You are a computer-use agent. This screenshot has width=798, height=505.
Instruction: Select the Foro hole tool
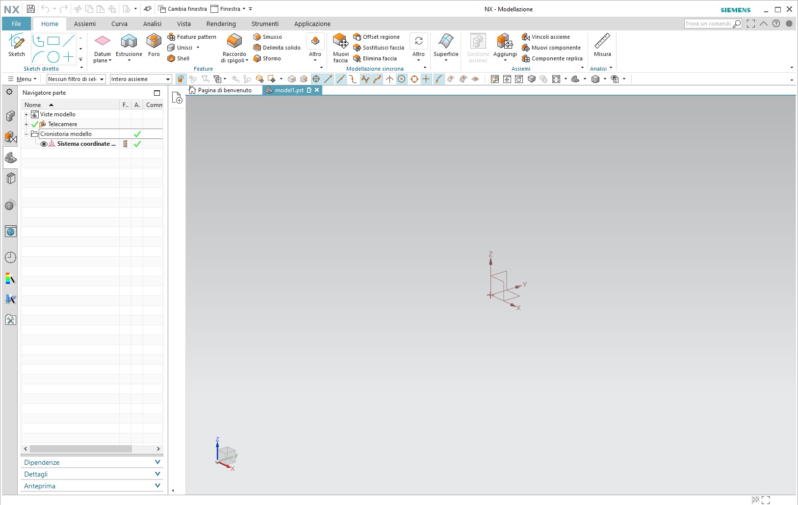154,45
